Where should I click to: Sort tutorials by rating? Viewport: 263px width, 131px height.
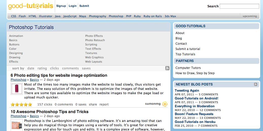click(x=42, y=68)
